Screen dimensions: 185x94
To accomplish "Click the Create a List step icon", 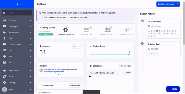I will point(86,30).
